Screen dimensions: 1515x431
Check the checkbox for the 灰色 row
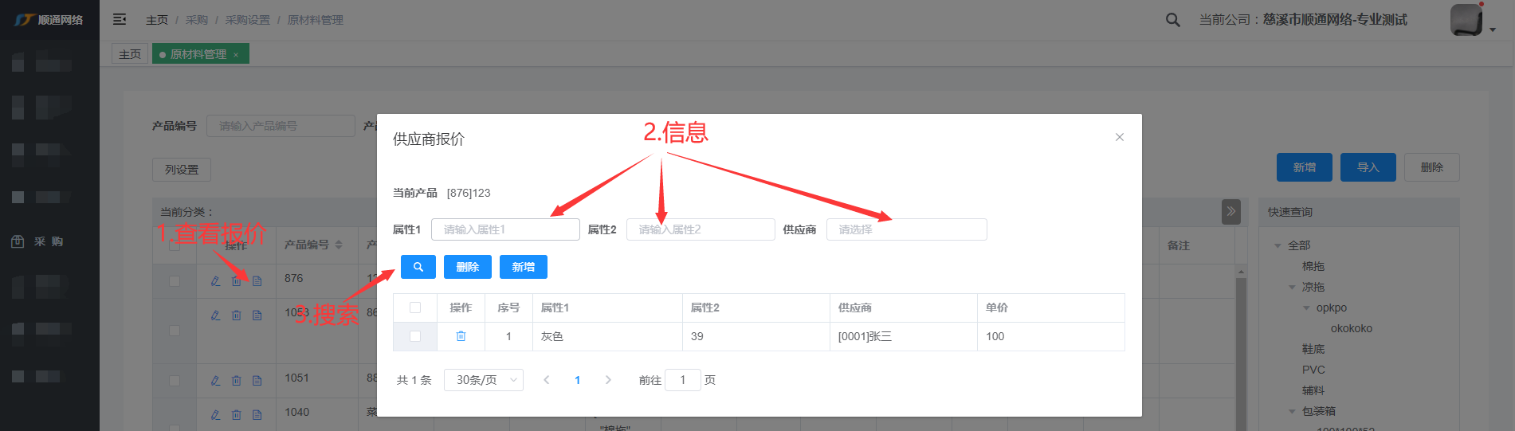click(x=415, y=336)
